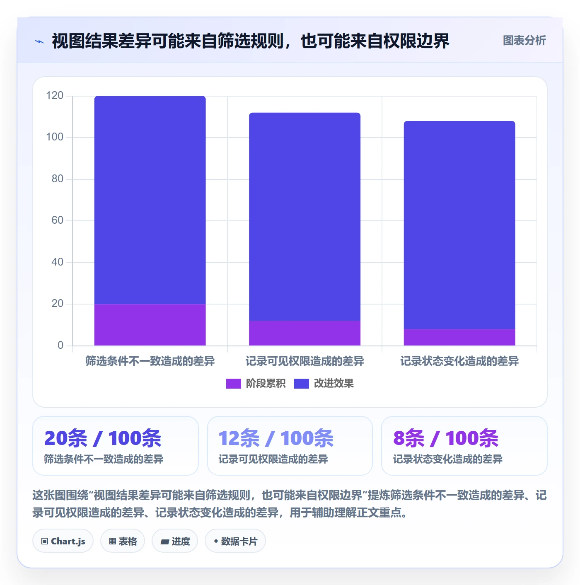Click the 数据卡片 chip diamond icon
The width and height of the screenshot is (580, 585).
(x=216, y=541)
